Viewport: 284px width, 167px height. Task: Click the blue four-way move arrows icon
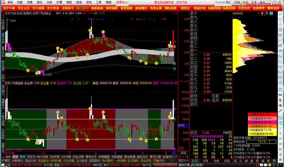point(280,105)
